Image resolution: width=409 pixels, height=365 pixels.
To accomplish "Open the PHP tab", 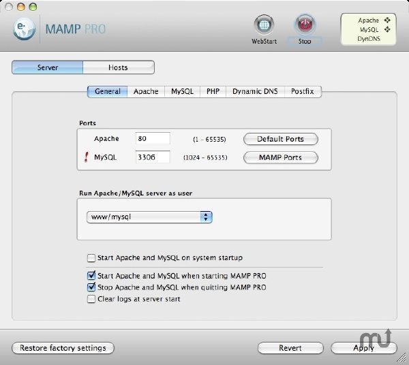I will [213, 92].
